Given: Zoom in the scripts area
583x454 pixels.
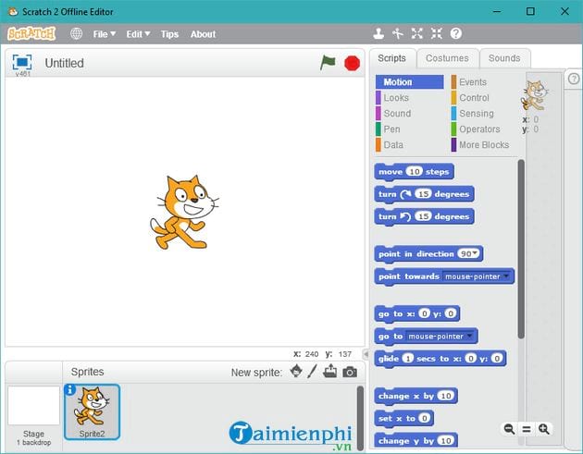Looking at the screenshot, I should pos(543,429).
